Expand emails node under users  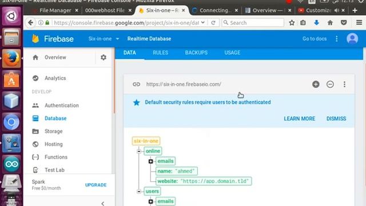coord(151,201)
